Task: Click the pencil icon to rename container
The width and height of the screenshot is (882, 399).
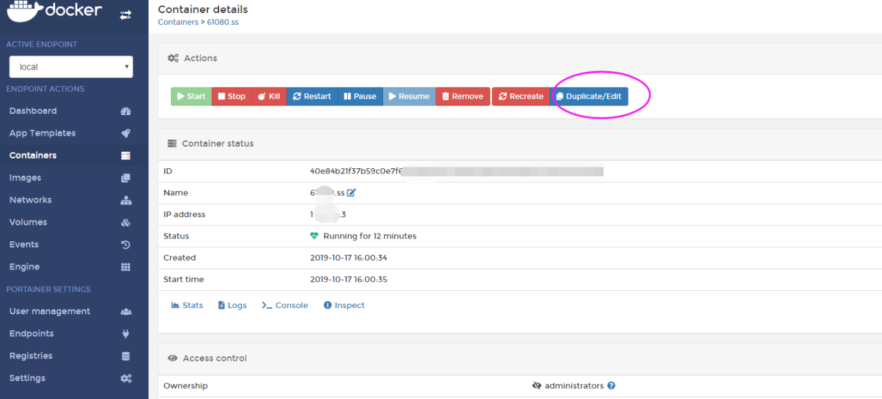Action: [351, 193]
